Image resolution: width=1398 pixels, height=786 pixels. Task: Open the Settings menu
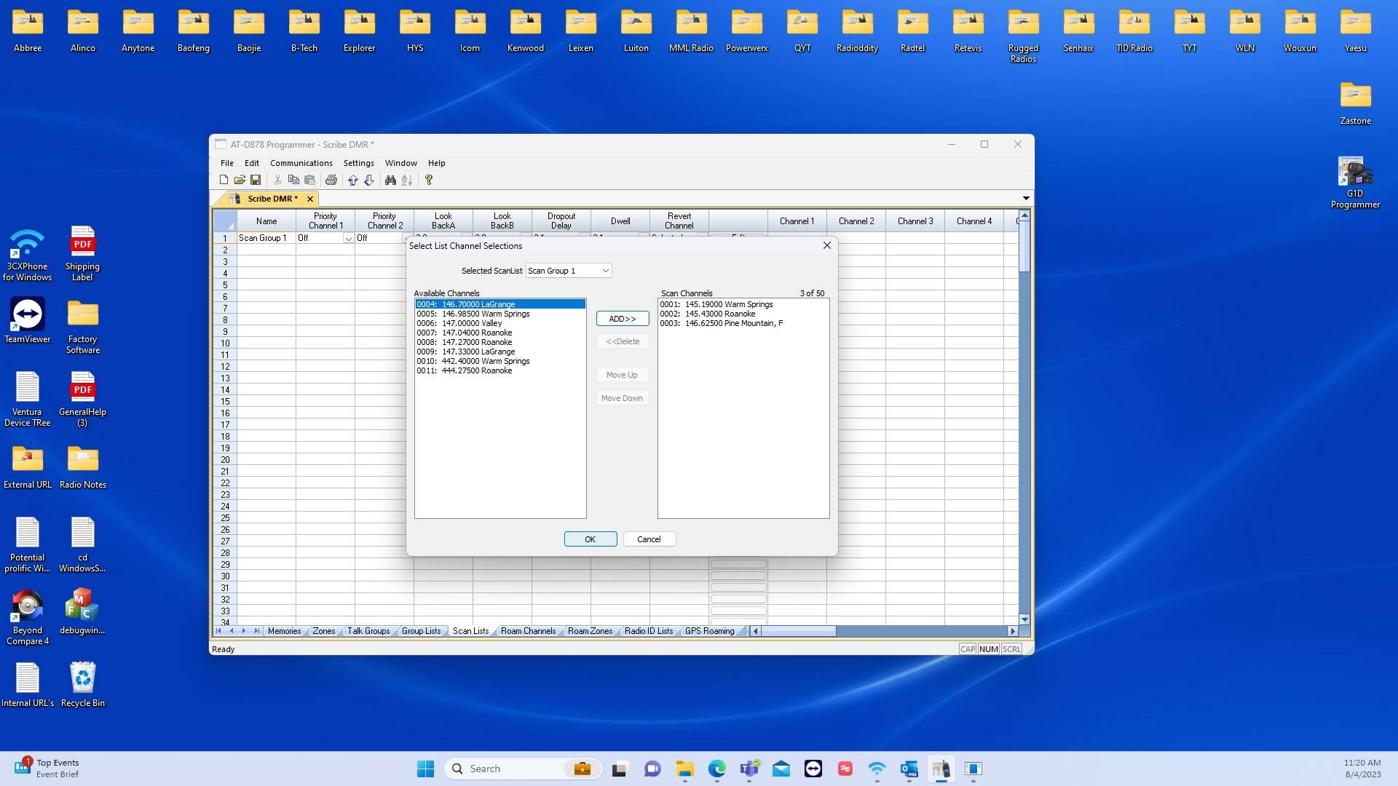[x=359, y=163]
